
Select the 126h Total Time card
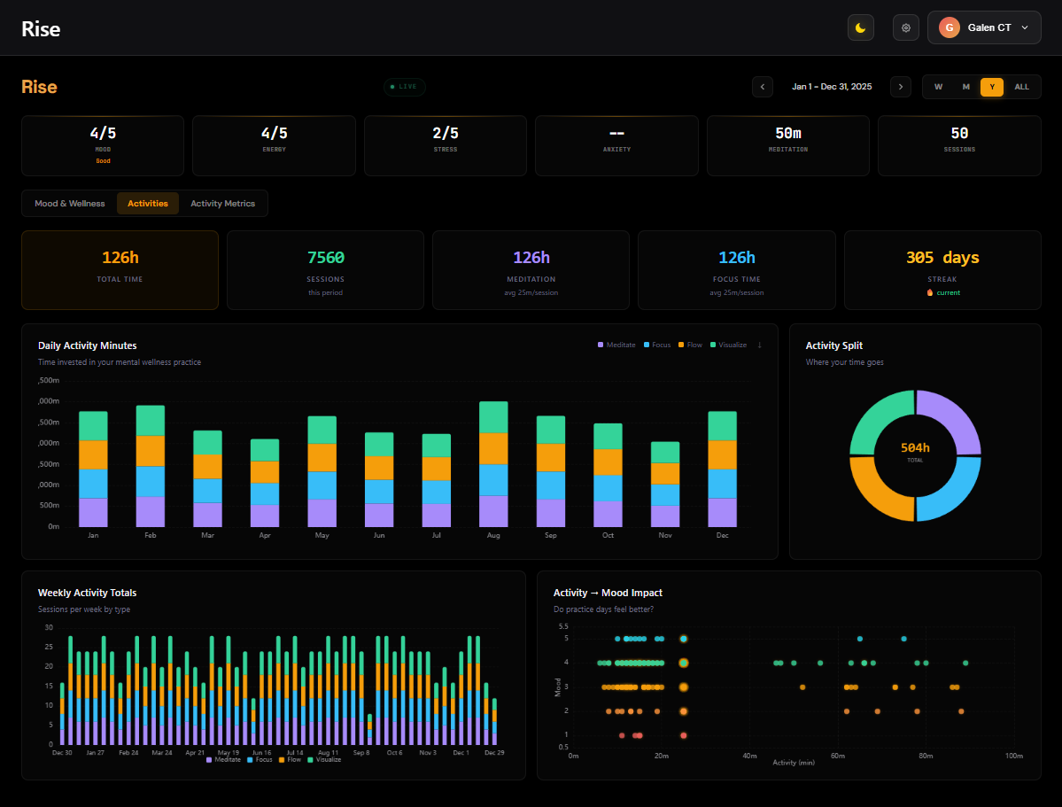click(x=120, y=270)
